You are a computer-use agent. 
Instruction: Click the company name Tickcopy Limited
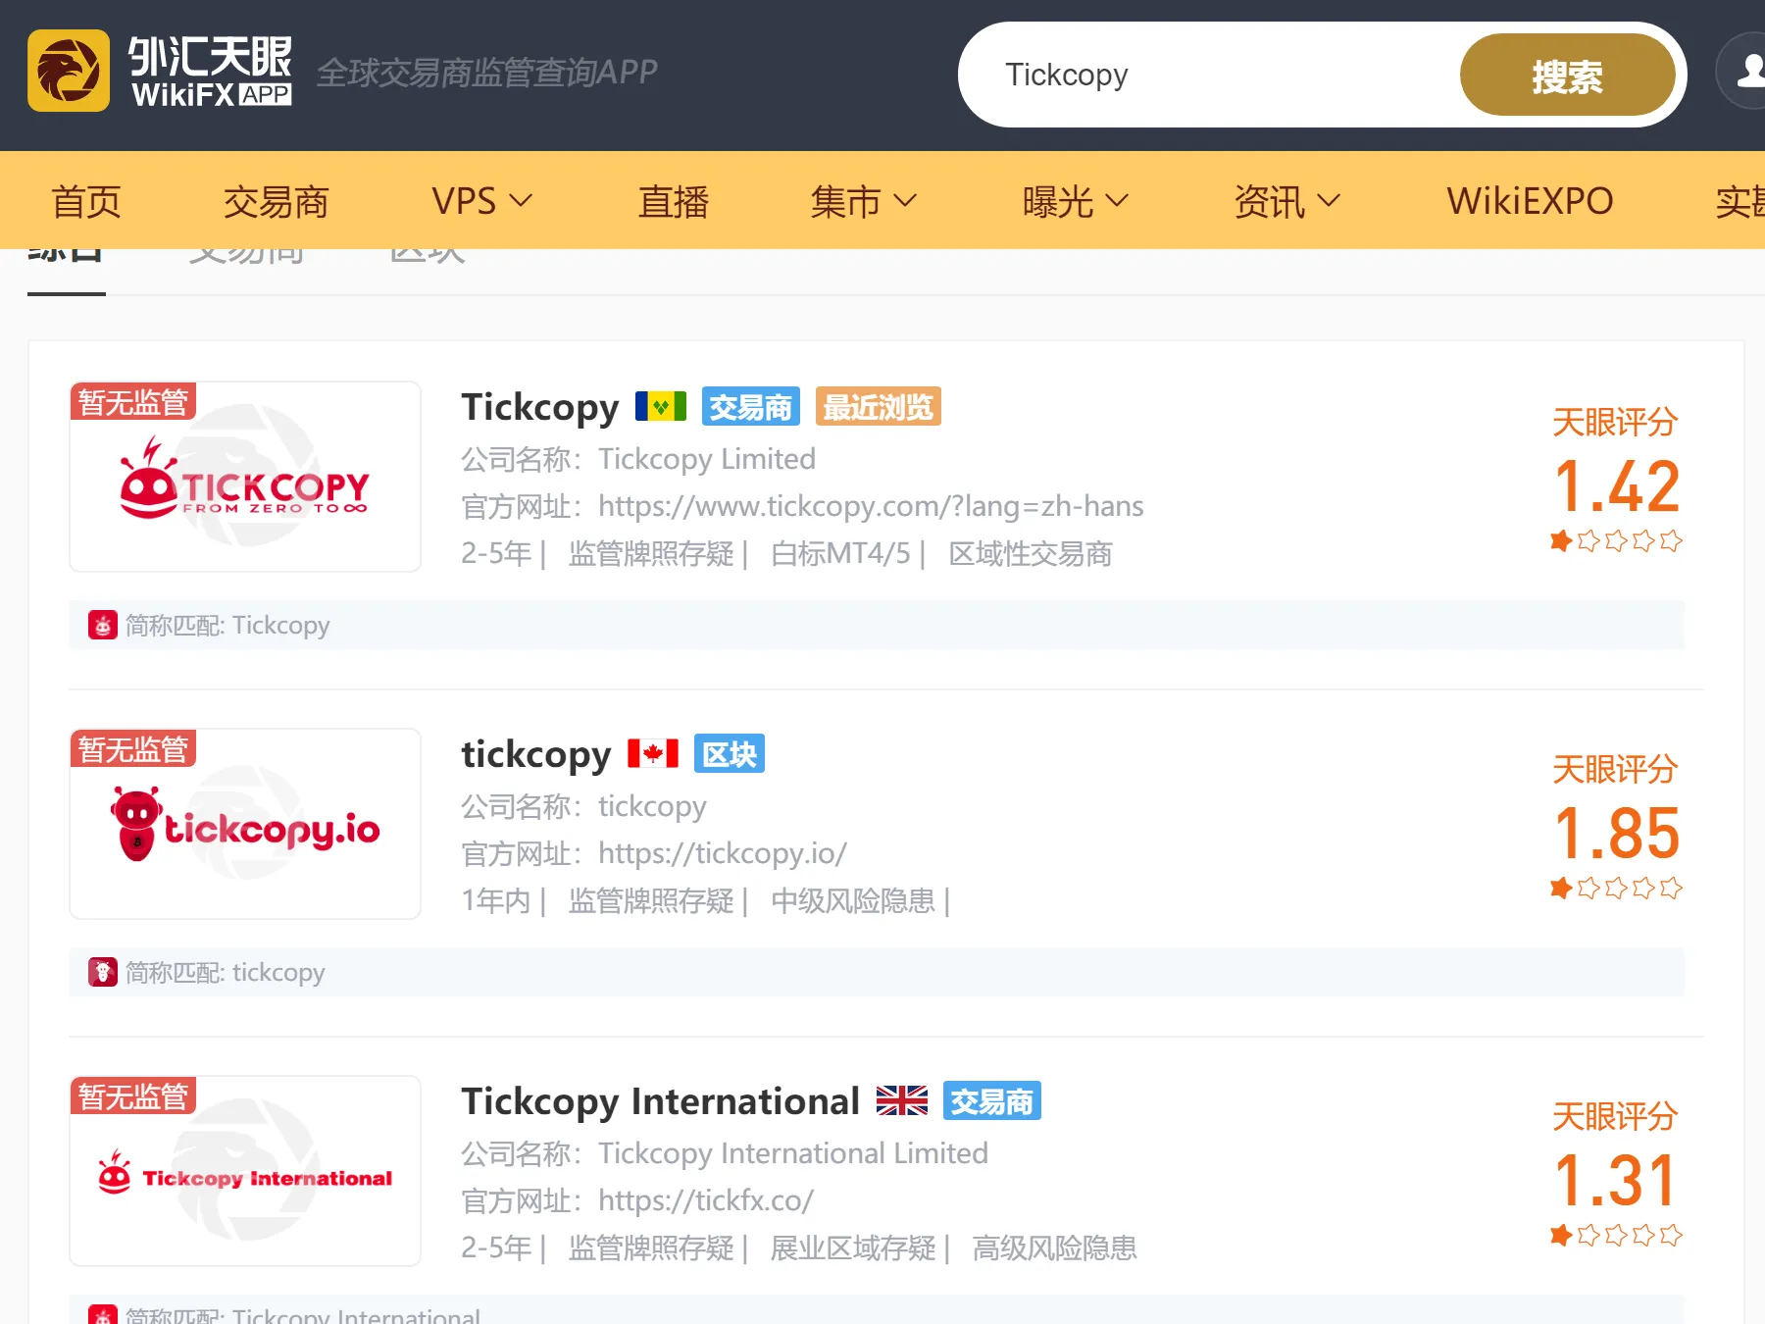tap(707, 459)
